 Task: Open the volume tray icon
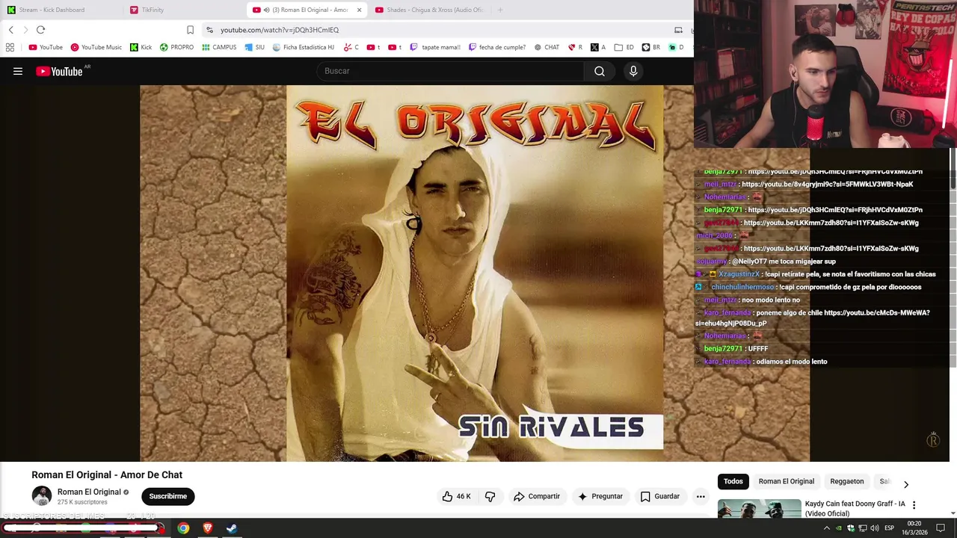[x=875, y=528]
